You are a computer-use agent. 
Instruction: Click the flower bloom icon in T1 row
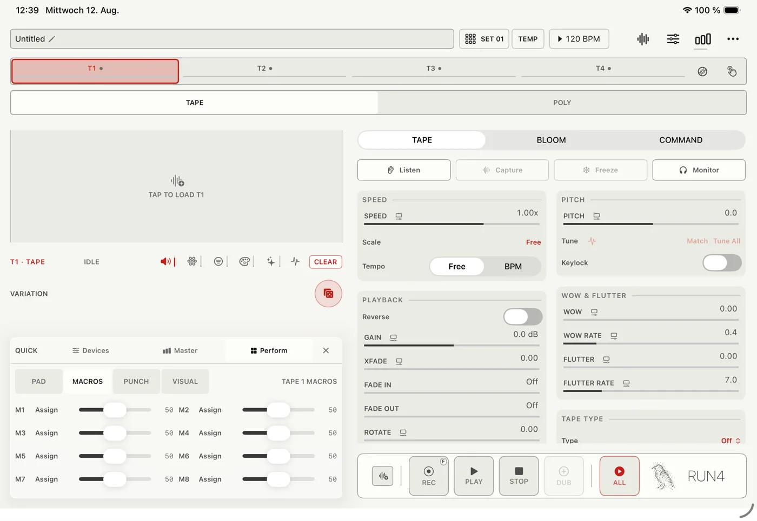pos(192,262)
